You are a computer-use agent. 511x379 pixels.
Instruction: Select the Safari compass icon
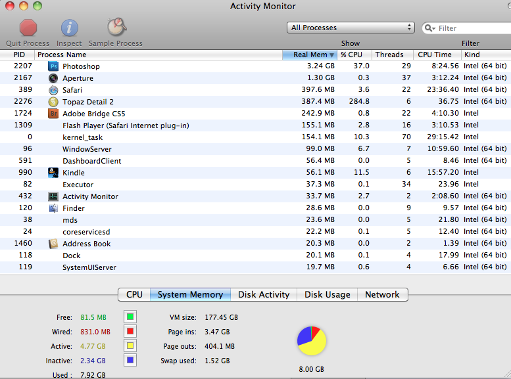point(53,90)
